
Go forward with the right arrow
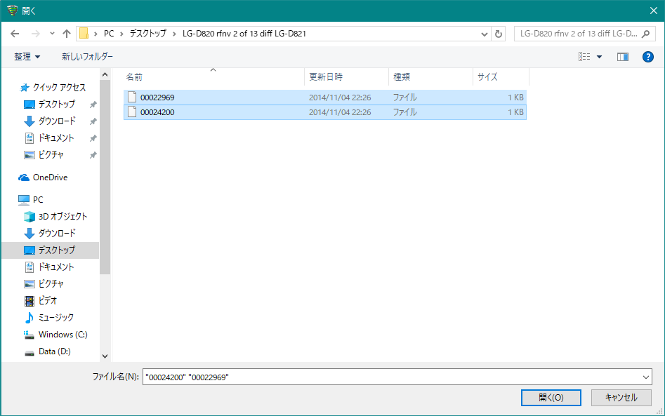(36, 34)
